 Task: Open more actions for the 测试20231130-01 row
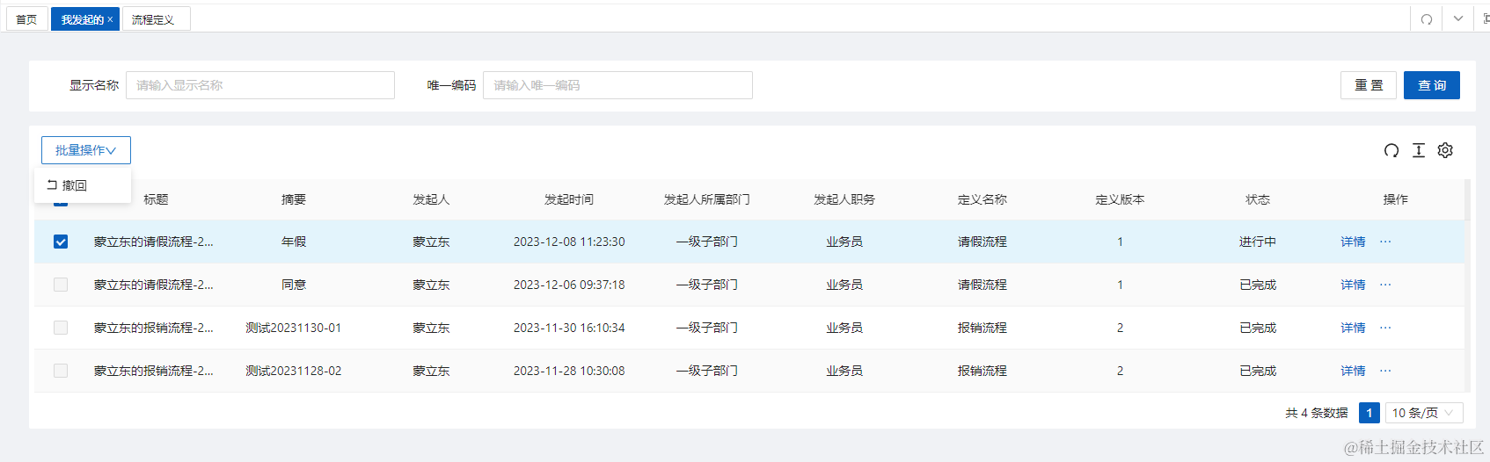[x=1385, y=328]
